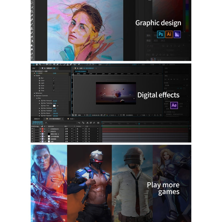This screenshot has width=222, height=222.
Task: Click the Illustrator Ai icon
Action: (x=169, y=34)
